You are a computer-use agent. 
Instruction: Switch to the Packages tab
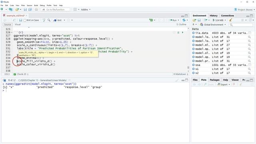click(214, 80)
